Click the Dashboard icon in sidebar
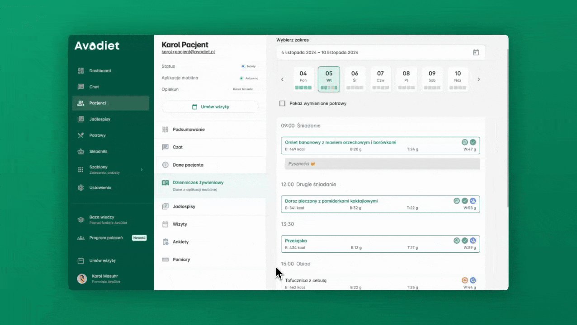 (x=81, y=71)
